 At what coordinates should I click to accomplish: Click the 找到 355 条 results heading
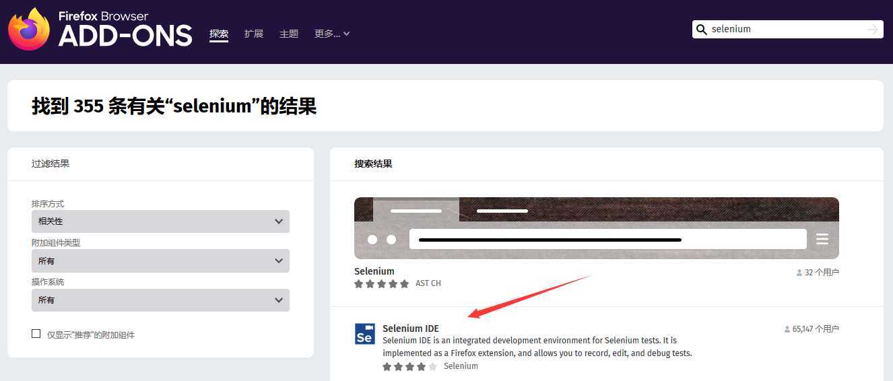pos(174,106)
